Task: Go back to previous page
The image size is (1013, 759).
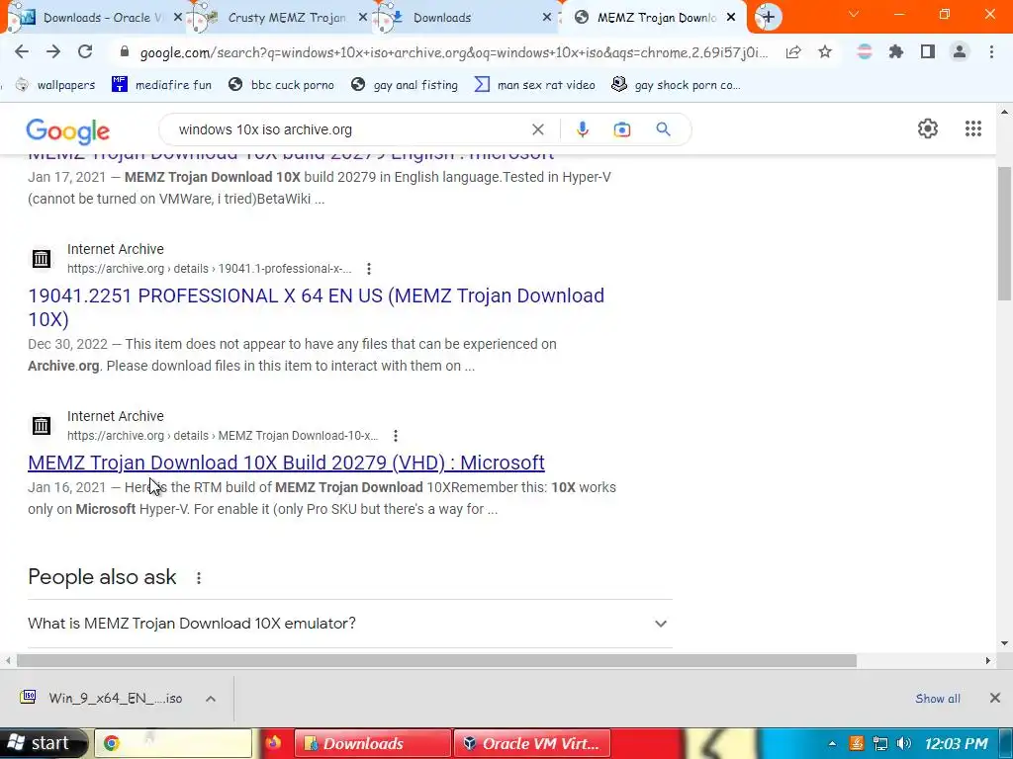Action: (x=22, y=51)
